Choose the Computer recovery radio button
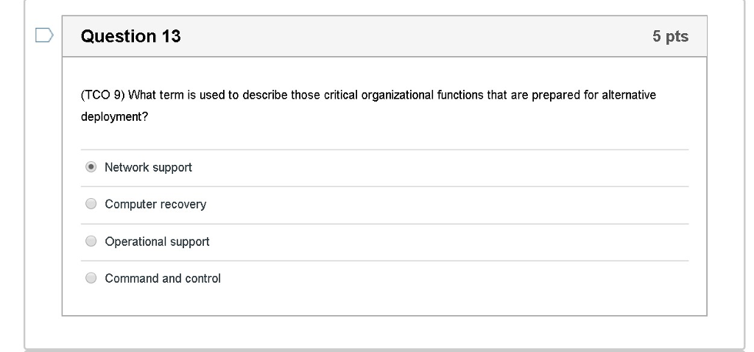This screenshot has width=754, height=352. pyautogui.click(x=91, y=204)
